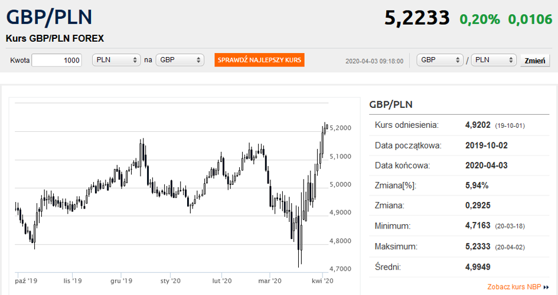Click the Zmień button
The width and height of the screenshot is (558, 295).
[534, 61]
